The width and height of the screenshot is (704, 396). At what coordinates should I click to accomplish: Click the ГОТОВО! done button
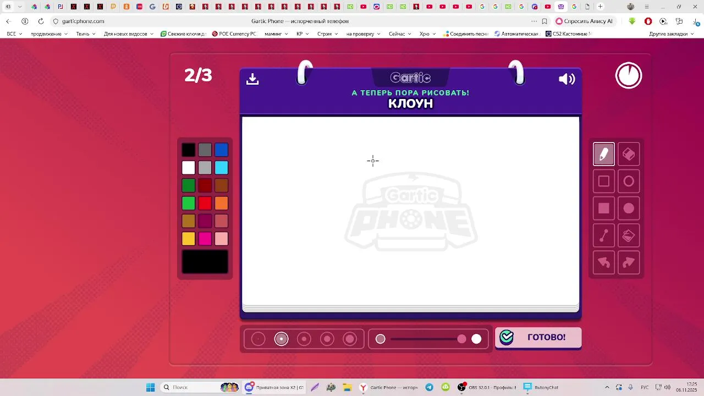click(538, 337)
